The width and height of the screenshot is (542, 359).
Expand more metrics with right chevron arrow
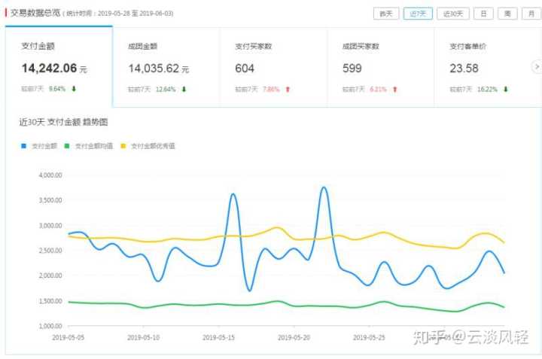[x=536, y=67]
